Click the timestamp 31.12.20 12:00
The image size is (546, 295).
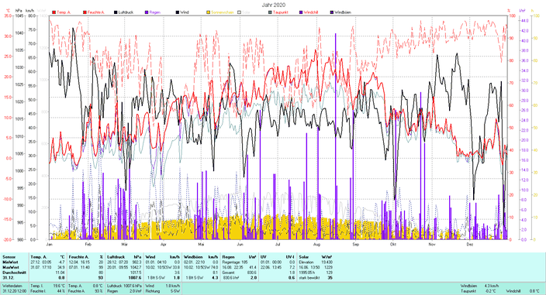[x=14, y=291]
